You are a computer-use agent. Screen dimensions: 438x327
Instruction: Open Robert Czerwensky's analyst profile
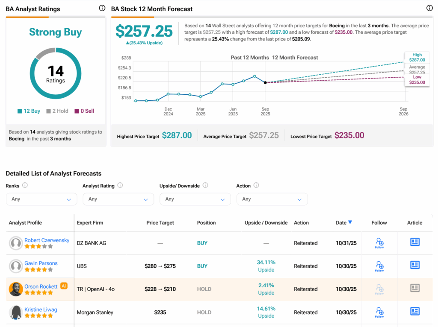(47, 240)
